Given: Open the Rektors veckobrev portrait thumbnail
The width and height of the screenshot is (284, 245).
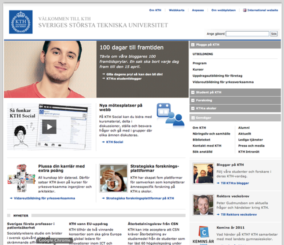Looking at the screenshot, I should (x=203, y=205).
